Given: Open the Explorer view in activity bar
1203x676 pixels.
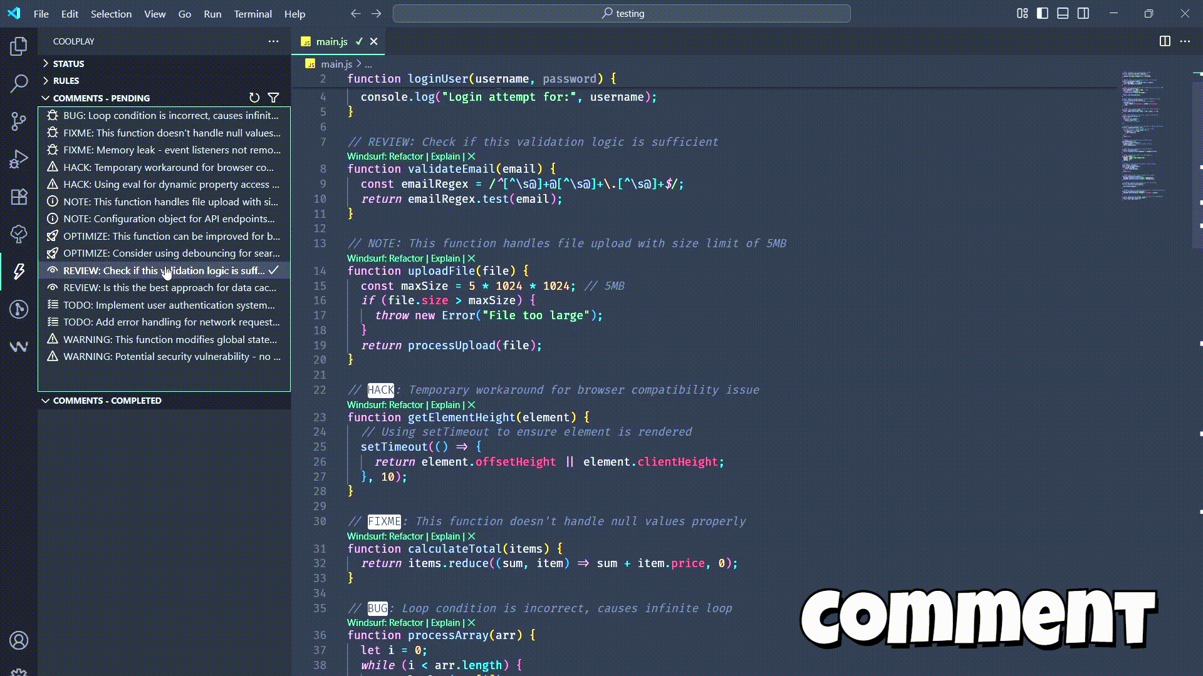Looking at the screenshot, I should pos(19,46).
